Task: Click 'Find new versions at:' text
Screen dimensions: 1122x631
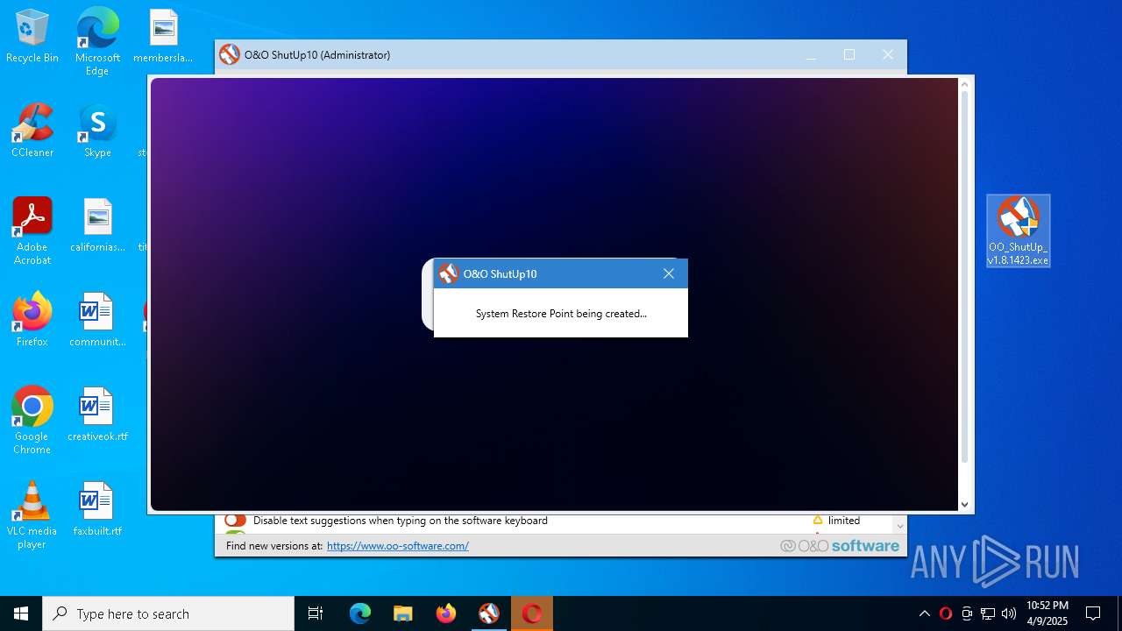Action: point(274,546)
